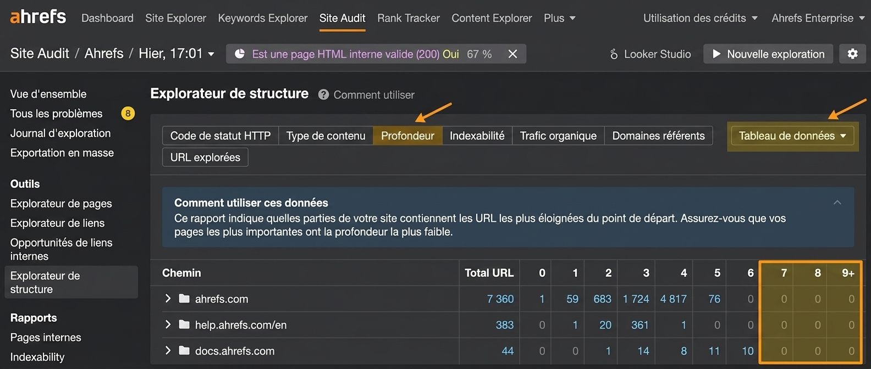Click the 7 360 total URL value
Screen dimensions: 871x369
point(500,299)
